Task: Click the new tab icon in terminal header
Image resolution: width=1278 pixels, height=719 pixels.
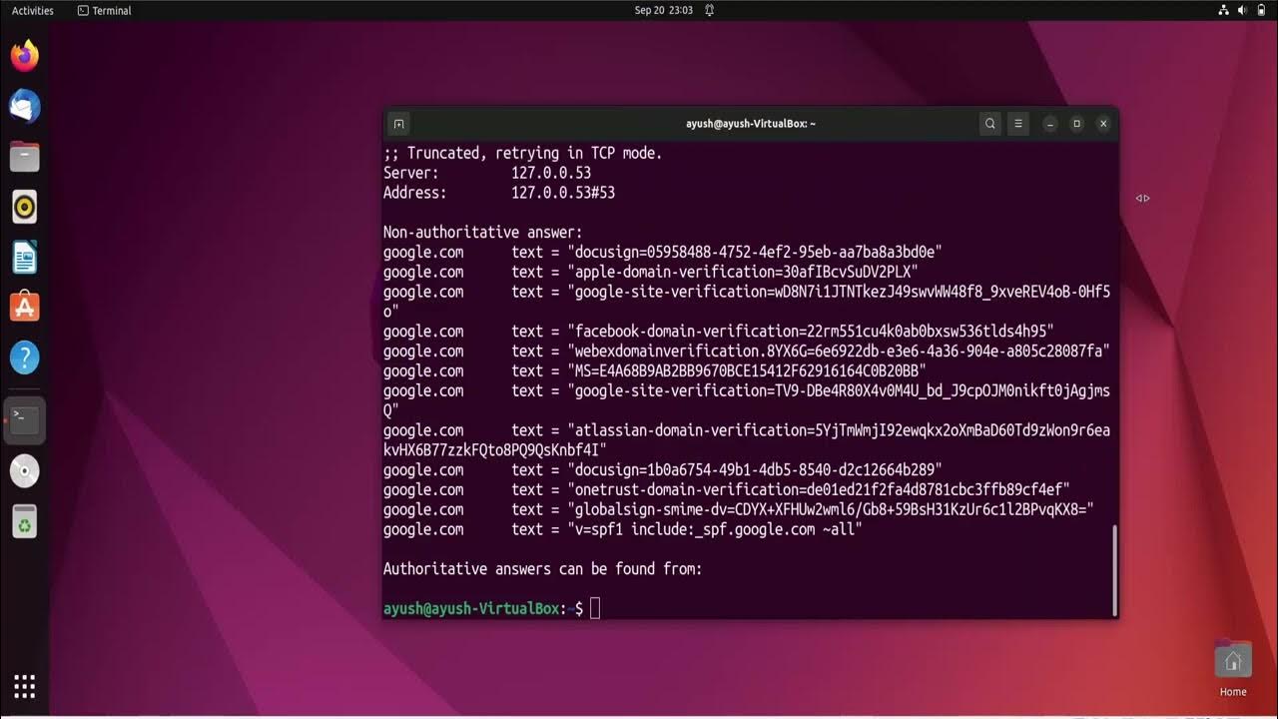Action: [x=398, y=124]
